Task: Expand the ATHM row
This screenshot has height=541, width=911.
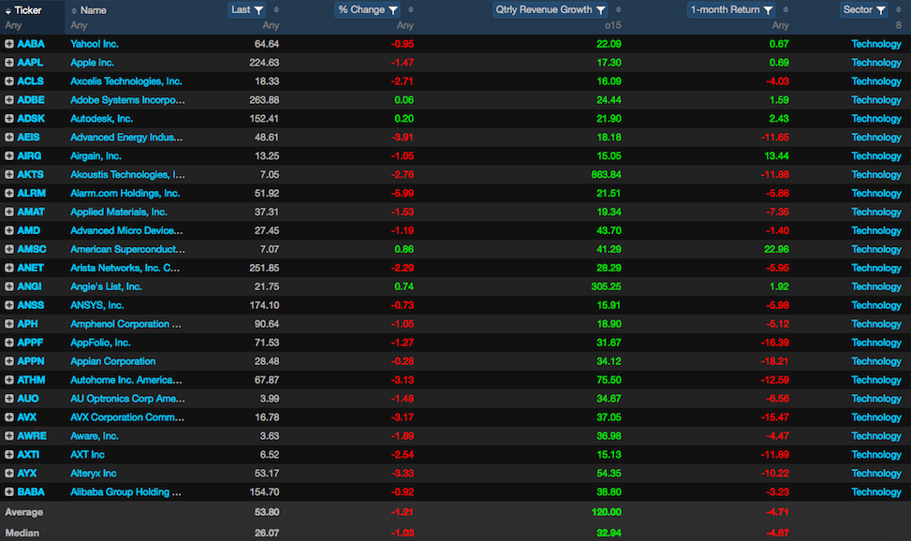Action: click(x=9, y=379)
